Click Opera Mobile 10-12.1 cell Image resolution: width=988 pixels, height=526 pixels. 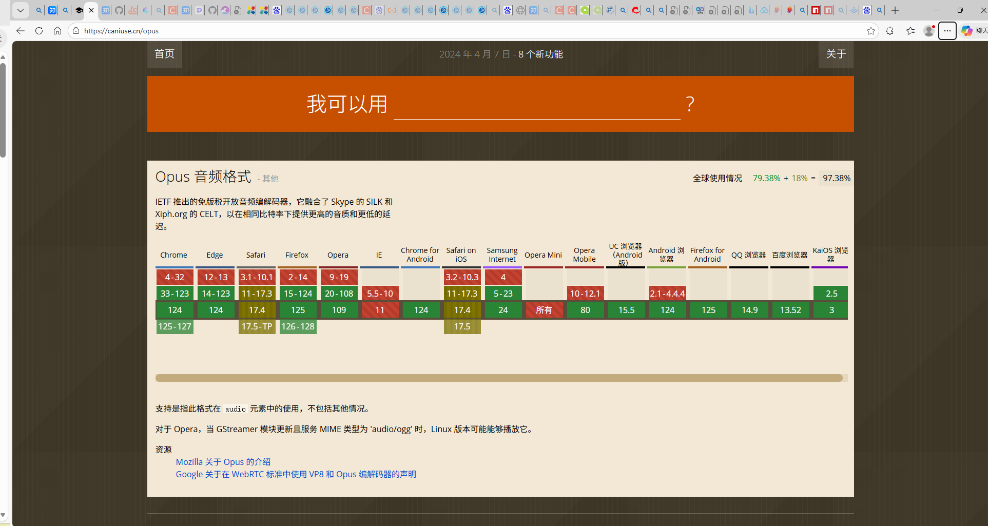[x=586, y=294]
